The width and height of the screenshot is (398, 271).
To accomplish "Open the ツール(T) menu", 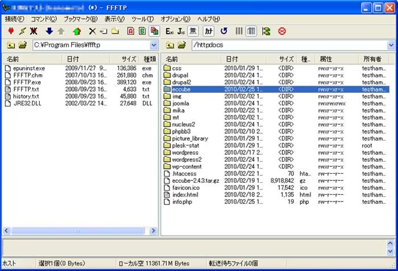I will 142,19.
